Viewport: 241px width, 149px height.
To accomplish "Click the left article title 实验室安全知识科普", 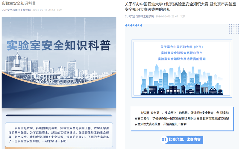I will click(x=19, y=3).
